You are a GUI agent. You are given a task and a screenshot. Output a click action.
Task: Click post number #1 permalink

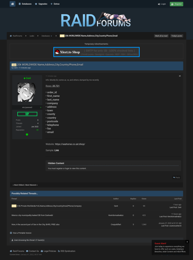pos(180,76)
